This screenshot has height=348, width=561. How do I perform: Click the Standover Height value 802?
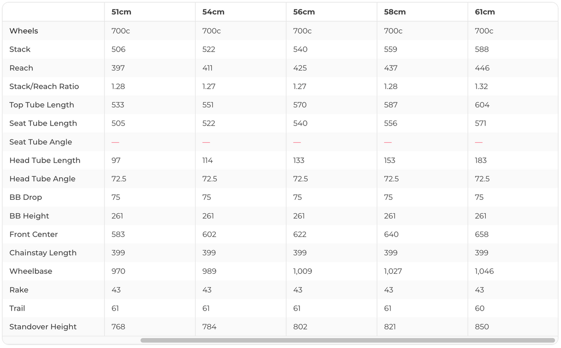300,326
